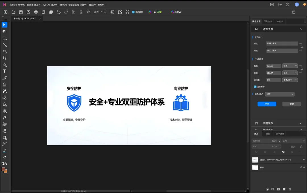Select the Text tool
307x193 pixels.
click(x=4, y=71)
